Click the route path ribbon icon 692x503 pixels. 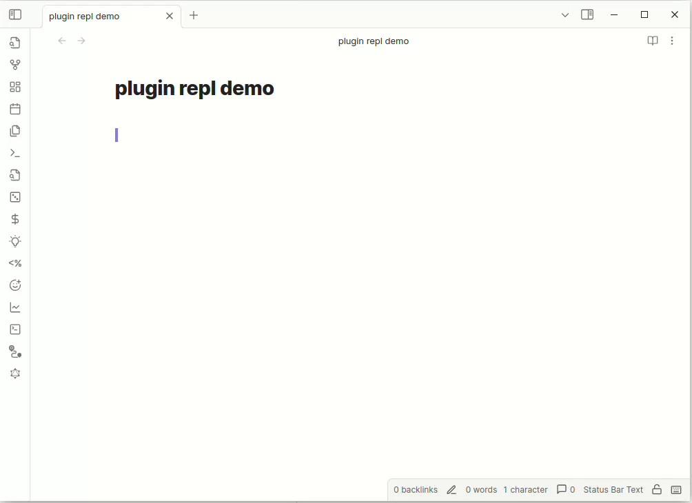[x=15, y=351]
